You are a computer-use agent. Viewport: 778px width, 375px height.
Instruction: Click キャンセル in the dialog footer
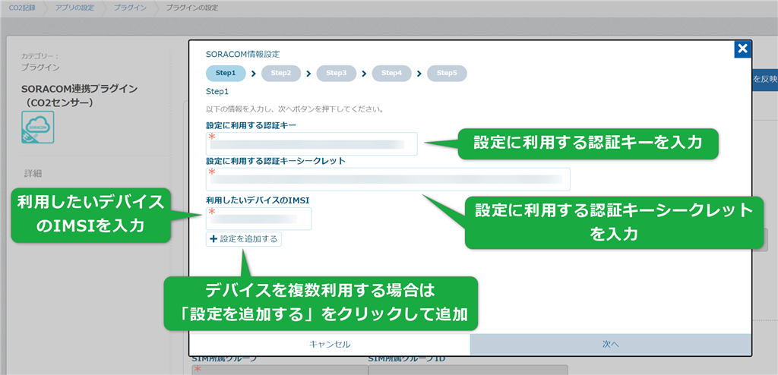pos(330,344)
